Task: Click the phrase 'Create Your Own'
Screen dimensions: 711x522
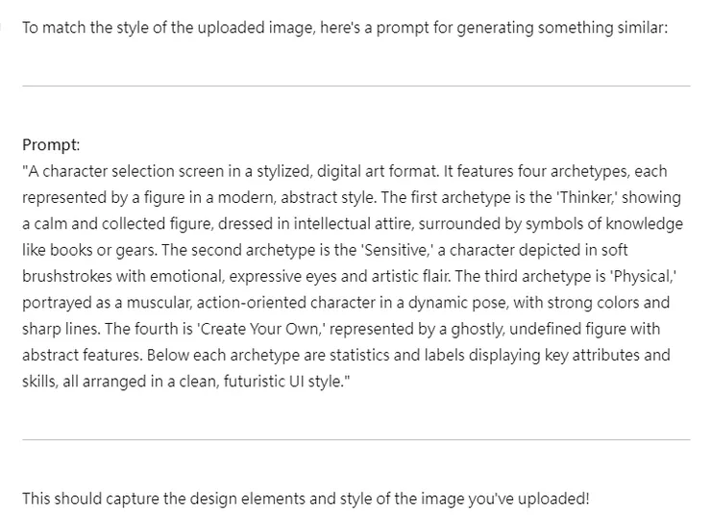Action: (x=257, y=329)
